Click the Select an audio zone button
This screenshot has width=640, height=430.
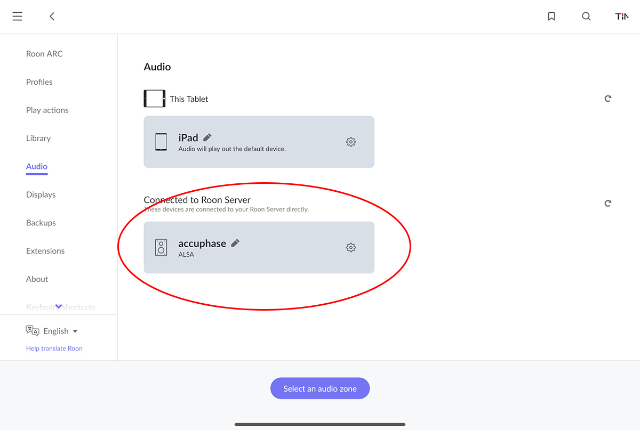tap(320, 388)
